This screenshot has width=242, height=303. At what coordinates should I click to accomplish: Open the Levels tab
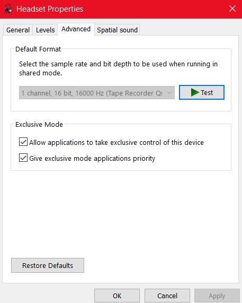pyautogui.click(x=46, y=30)
